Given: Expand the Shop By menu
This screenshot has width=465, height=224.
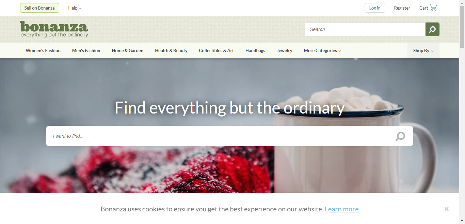Looking at the screenshot, I should point(423,50).
